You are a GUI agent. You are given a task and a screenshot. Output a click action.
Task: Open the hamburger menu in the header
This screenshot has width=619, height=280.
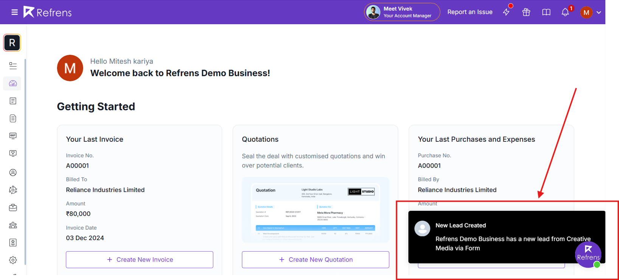tap(14, 12)
